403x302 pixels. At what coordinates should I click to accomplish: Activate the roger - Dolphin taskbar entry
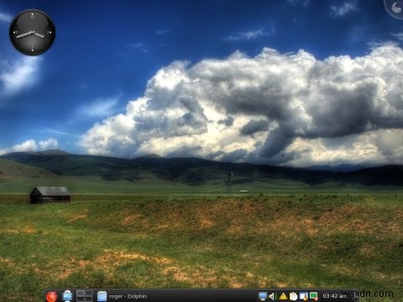pyautogui.click(x=122, y=296)
